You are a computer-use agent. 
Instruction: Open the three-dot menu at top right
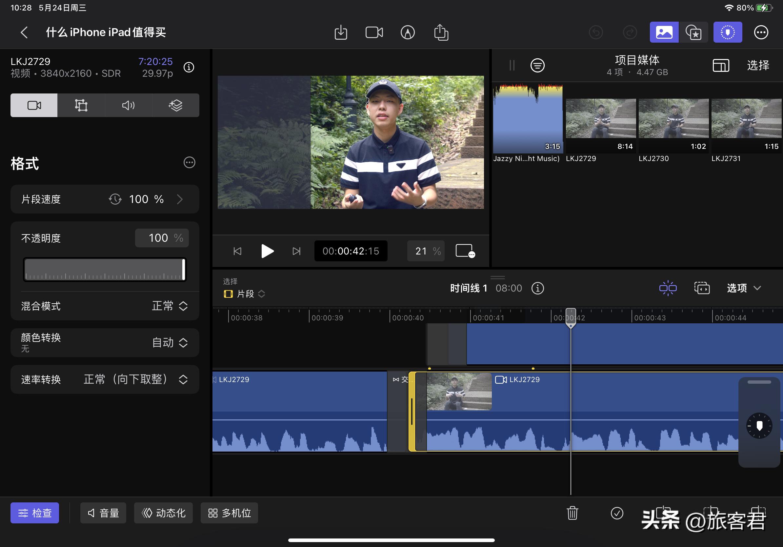(x=761, y=32)
